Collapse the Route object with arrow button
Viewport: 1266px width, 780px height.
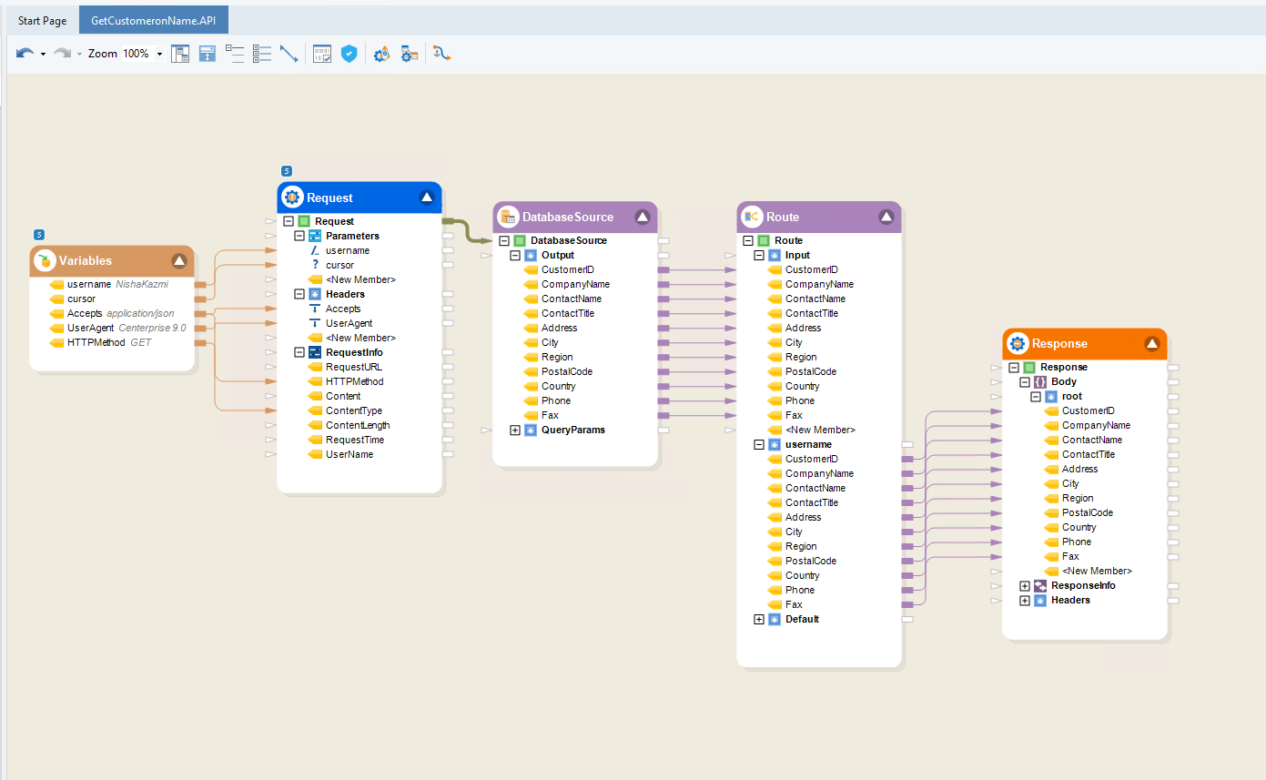click(886, 217)
